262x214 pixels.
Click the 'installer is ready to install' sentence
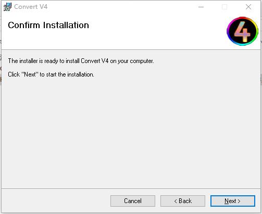tap(81, 61)
